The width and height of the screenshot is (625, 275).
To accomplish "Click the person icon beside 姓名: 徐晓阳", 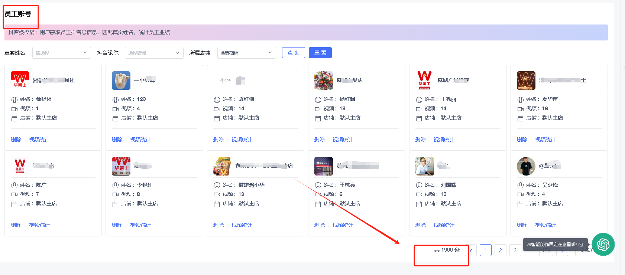I will 14,99.
